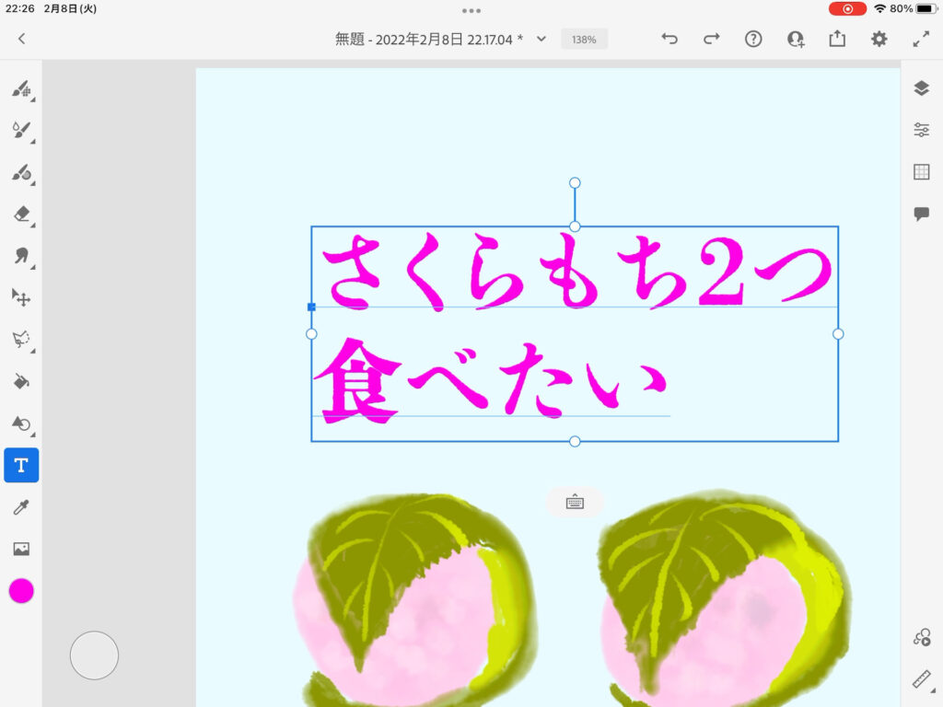Activate the Lasso selection tool
Screen dimensions: 943x707
pos(21,339)
